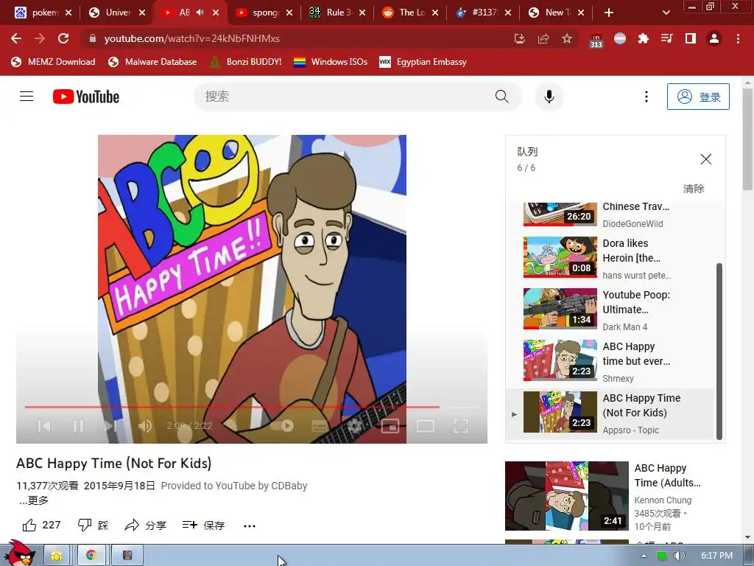Image resolution: width=754 pixels, height=566 pixels.
Task: Open the MEMZ Download bookmark
Action: 53,62
